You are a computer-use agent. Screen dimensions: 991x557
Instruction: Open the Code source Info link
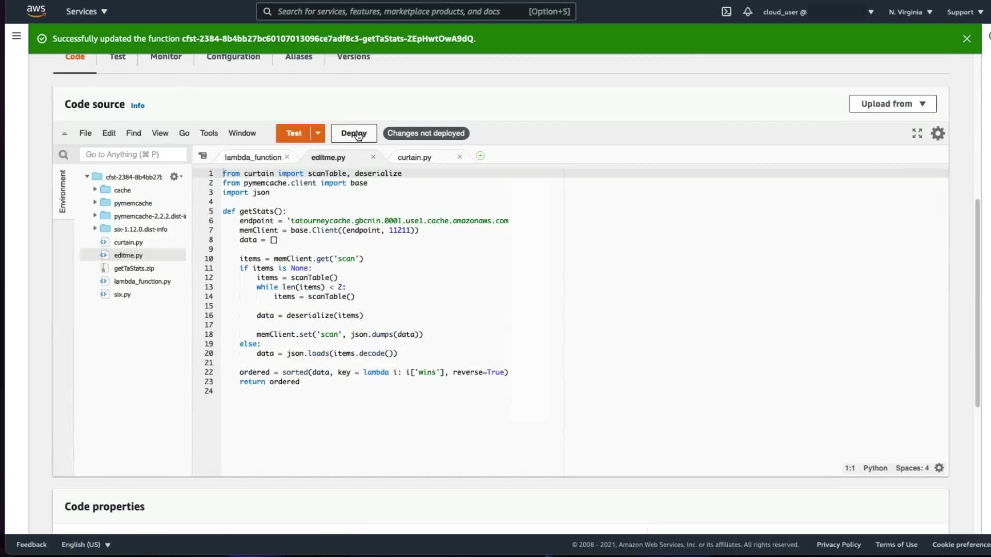pos(137,105)
